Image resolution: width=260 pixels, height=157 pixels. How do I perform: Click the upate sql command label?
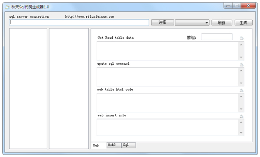tap(113, 63)
